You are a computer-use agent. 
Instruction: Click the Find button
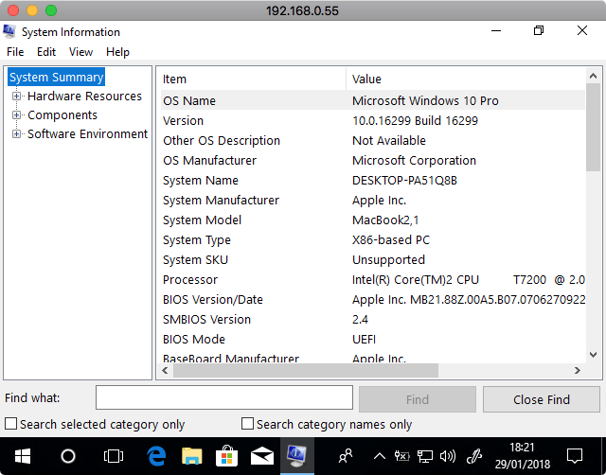(418, 399)
